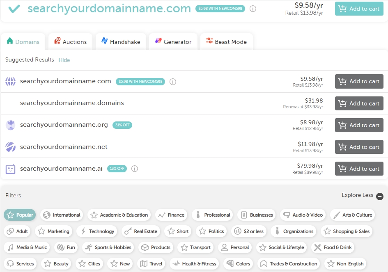Image resolution: width=388 pixels, height=272 pixels.
Task: Switch to the Auctions tab
Action: 70,42
